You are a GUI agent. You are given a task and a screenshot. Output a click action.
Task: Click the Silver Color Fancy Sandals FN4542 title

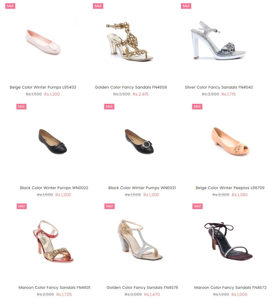(x=219, y=87)
